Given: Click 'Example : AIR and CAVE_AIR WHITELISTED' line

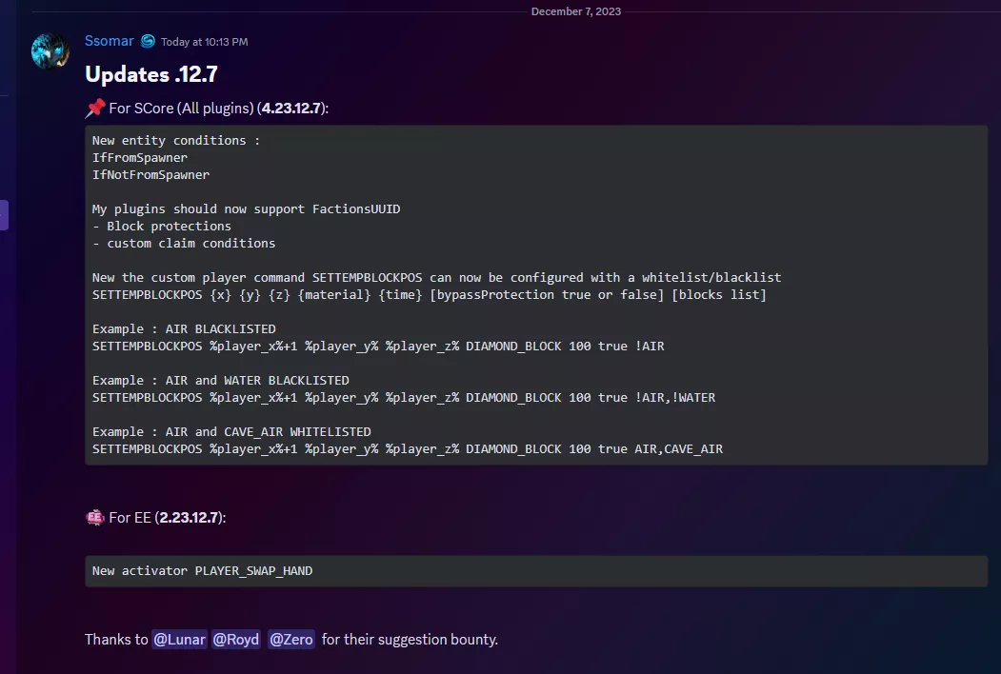Looking at the screenshot, I should tap(231, 431).
